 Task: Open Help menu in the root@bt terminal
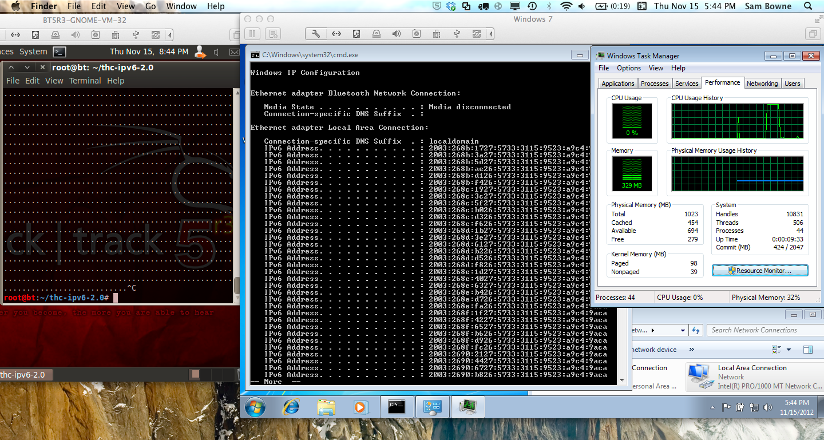(116, 81)
